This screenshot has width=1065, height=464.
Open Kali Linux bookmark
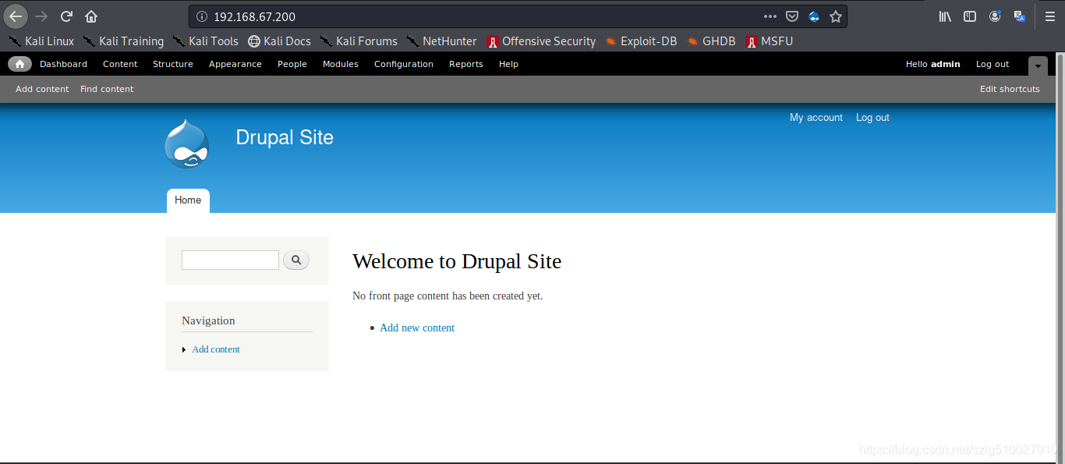41,41
